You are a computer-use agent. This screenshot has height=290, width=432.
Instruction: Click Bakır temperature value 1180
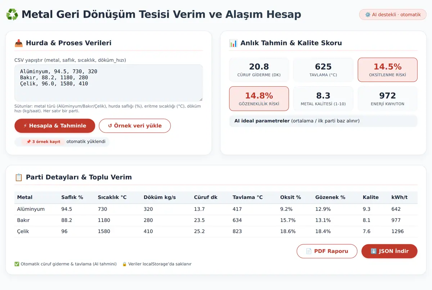click(104, 220)
